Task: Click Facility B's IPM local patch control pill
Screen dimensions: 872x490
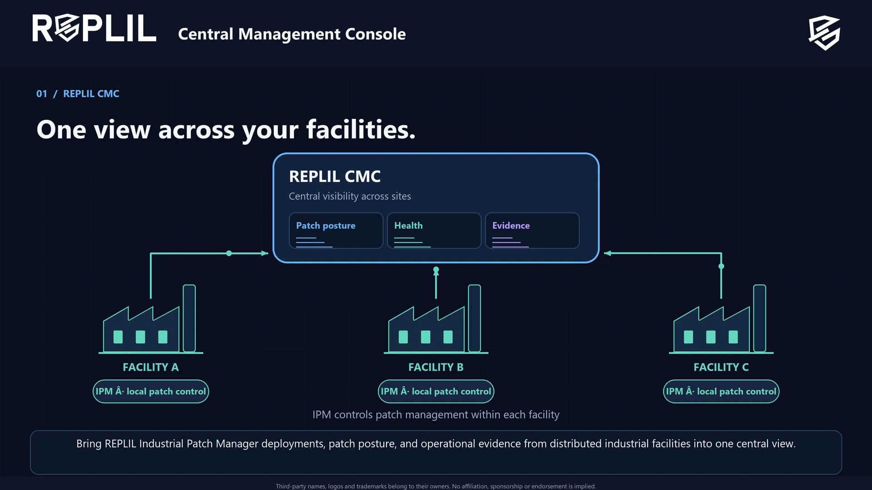Action: [436, 391]
